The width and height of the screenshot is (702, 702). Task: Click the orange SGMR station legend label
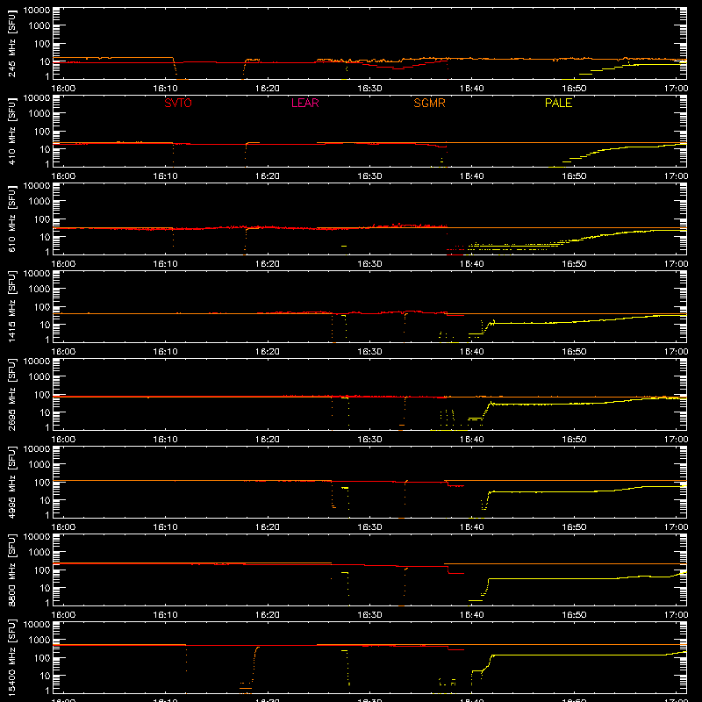(x=429, y=103)
